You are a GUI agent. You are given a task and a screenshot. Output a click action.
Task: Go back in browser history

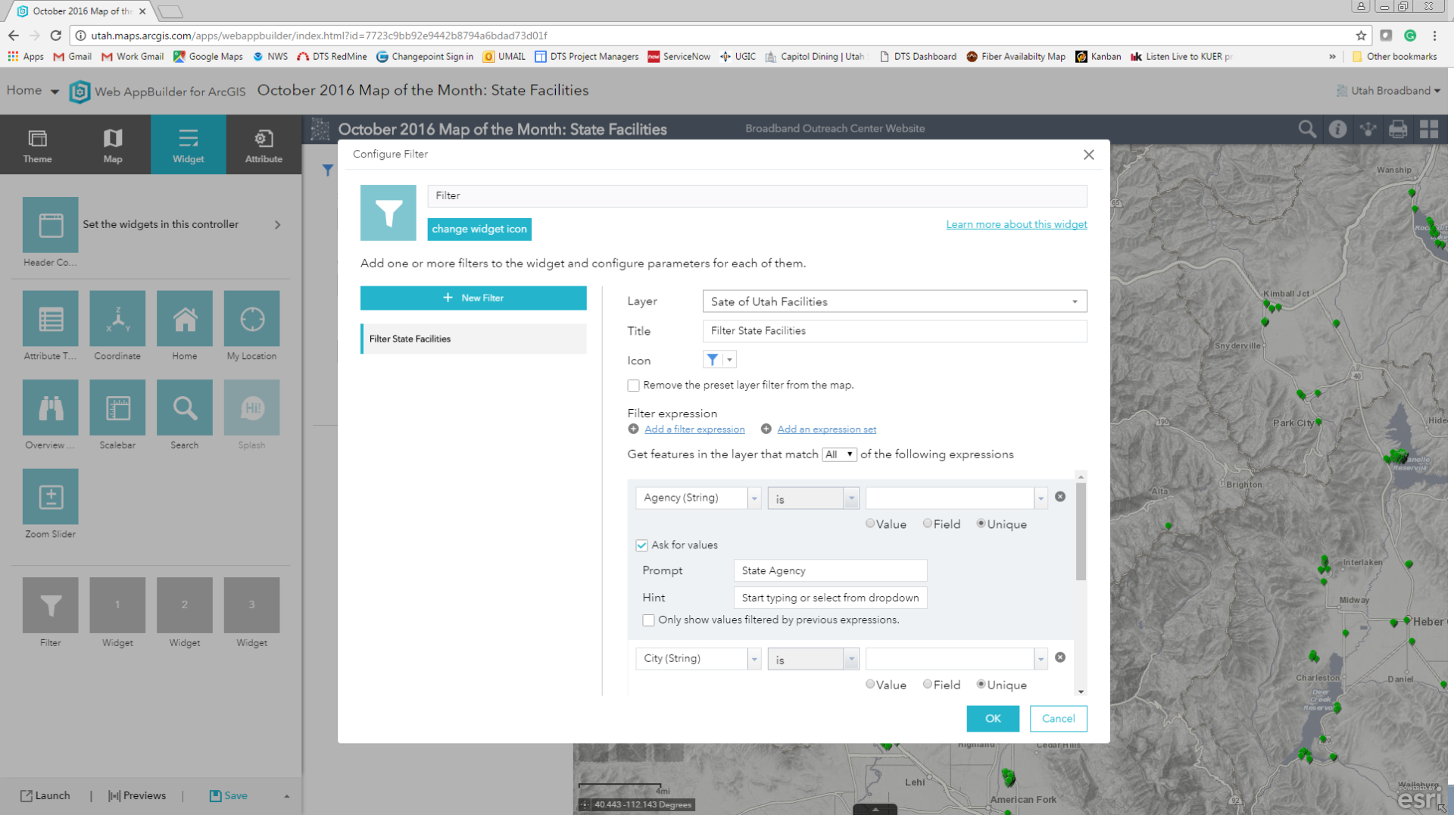point(13,36)
